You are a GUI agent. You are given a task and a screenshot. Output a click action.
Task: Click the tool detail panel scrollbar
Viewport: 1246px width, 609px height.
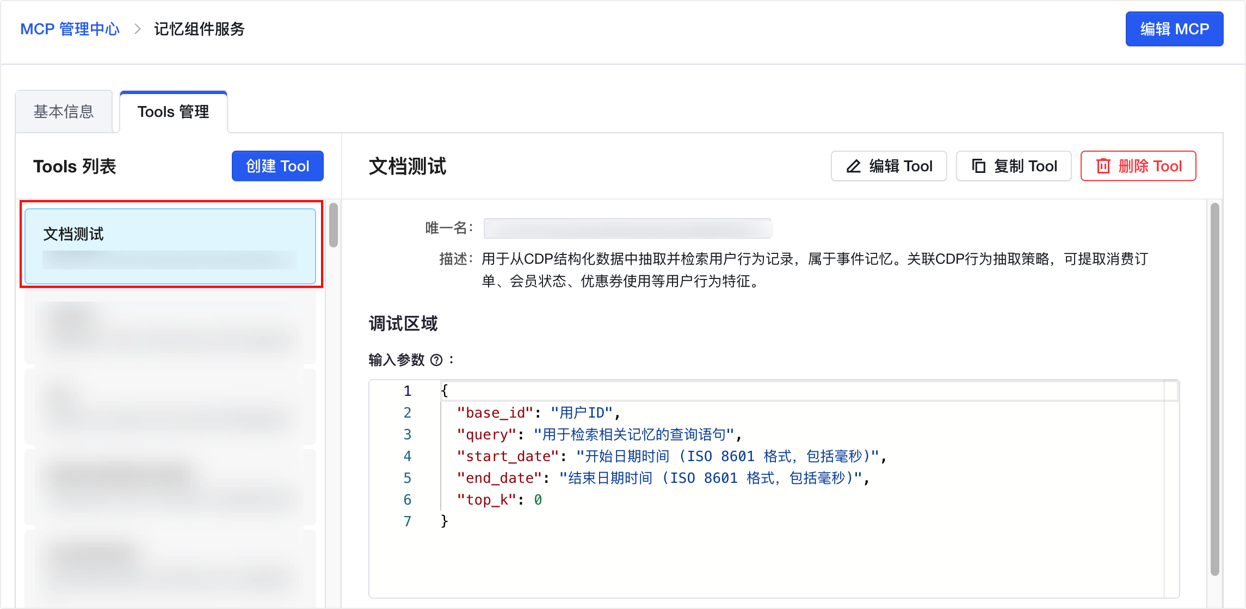coord(1214,389)
